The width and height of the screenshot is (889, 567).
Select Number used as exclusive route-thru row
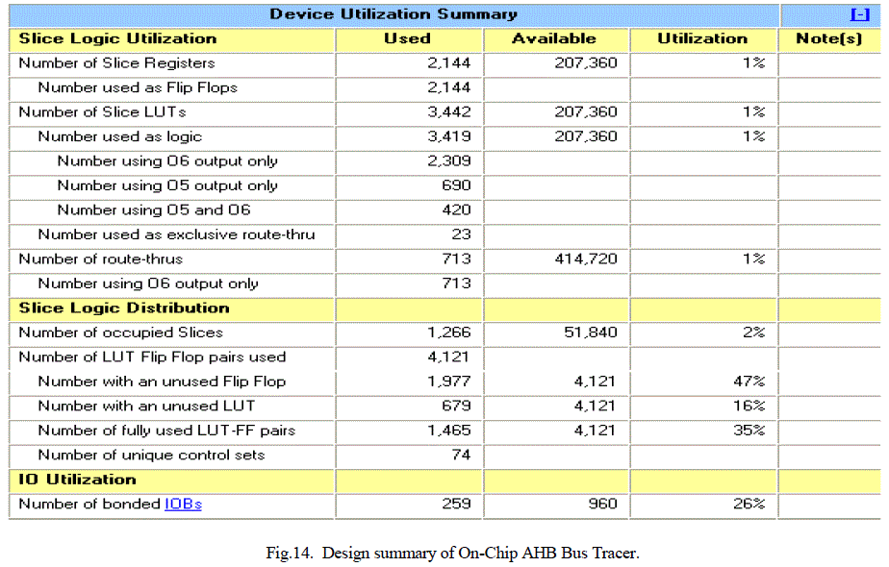click(x=176, y=234)
